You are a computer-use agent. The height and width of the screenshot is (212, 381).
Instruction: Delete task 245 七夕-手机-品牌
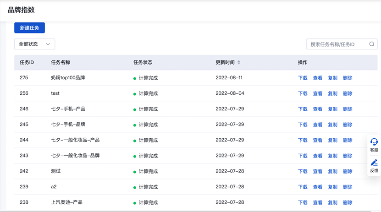[348, 125]
